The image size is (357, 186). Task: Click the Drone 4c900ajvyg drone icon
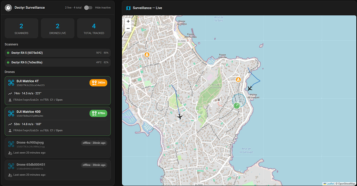11,144
